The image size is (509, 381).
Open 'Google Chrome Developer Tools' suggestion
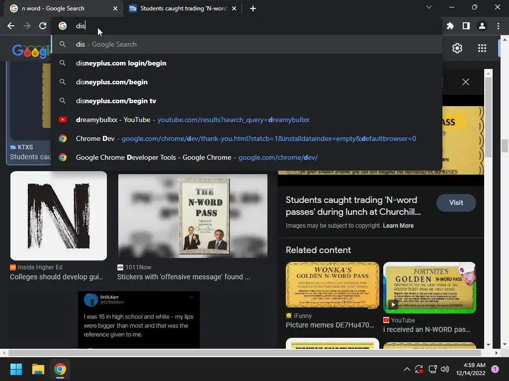(247, 157)
